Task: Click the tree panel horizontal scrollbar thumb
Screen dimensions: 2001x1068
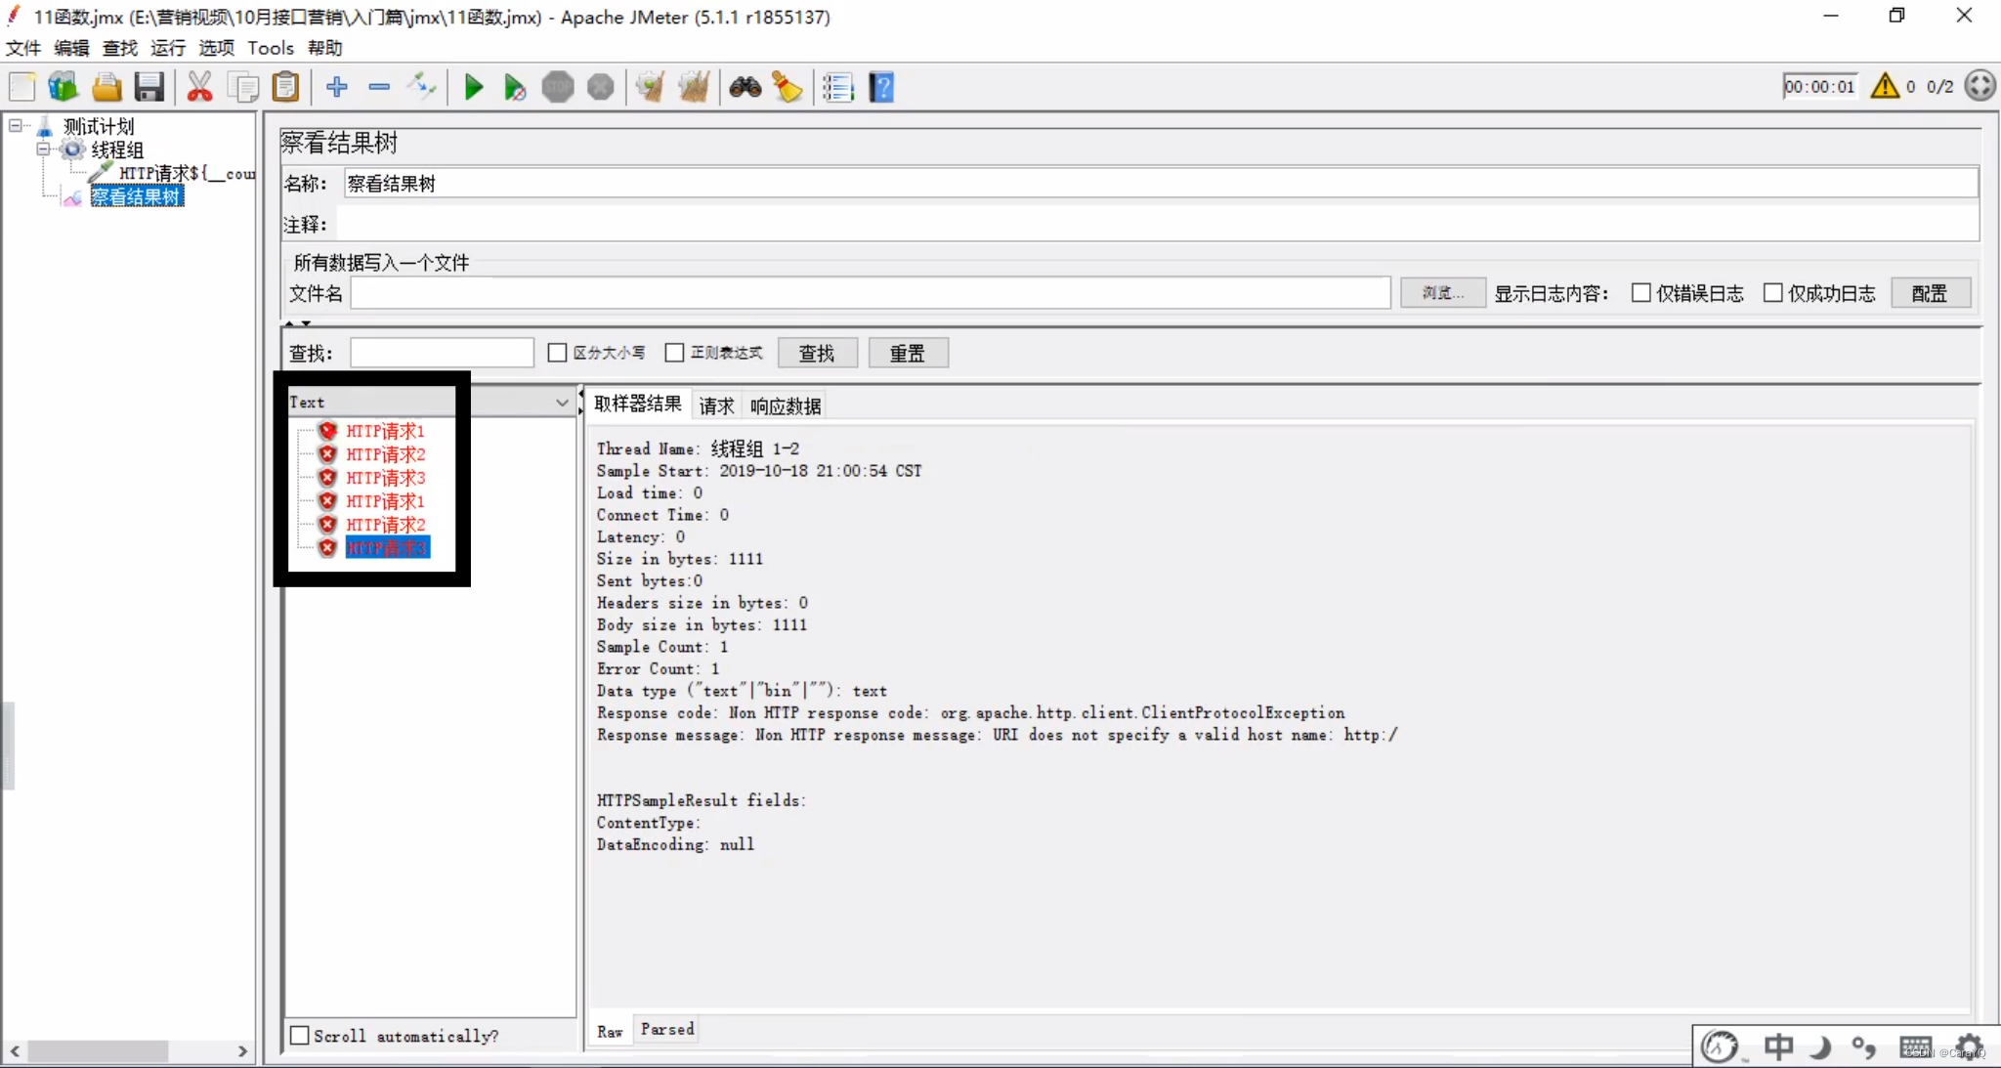Action: [98, 1050]
